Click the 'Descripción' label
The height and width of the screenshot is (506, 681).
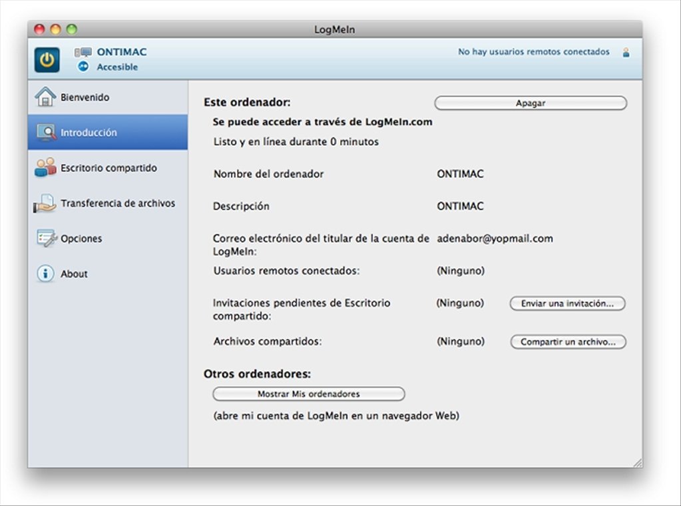click(241, 206)
